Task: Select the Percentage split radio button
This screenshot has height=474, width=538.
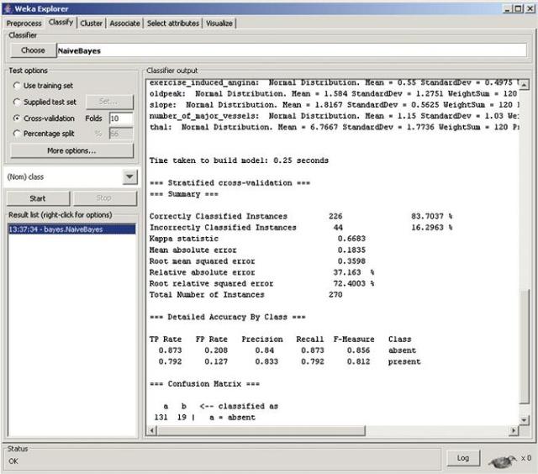Action: coord(17,134)
